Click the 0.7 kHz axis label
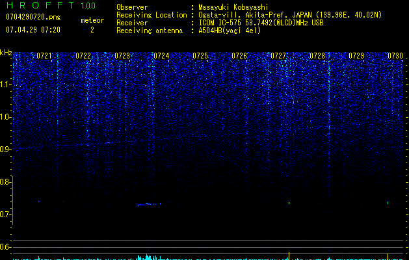This screenshot has width=409, height=260. [x=5, y=214]
